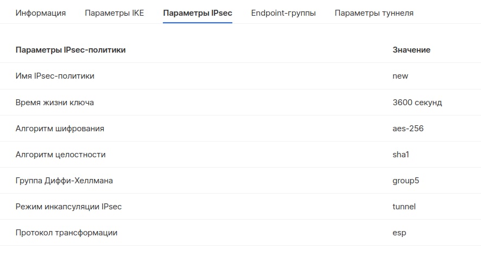Go to the Endpoint-группы tab
481x256 pixels.
[x=283, y=13]
